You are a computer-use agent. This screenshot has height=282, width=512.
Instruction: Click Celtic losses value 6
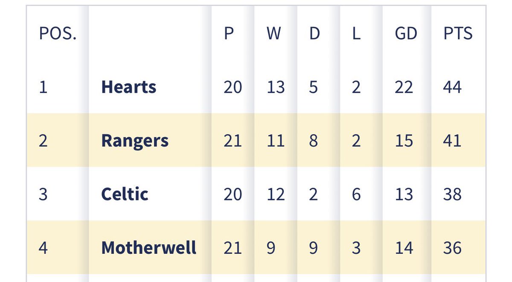(x=357, y=194)
